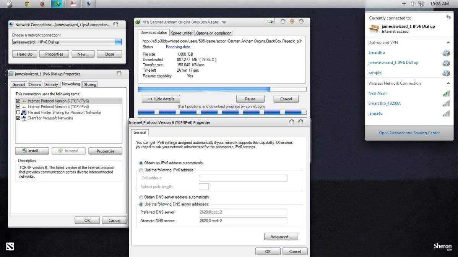Launch Firefox from the taskbar
458x257 pixels.
click(42, 4)
